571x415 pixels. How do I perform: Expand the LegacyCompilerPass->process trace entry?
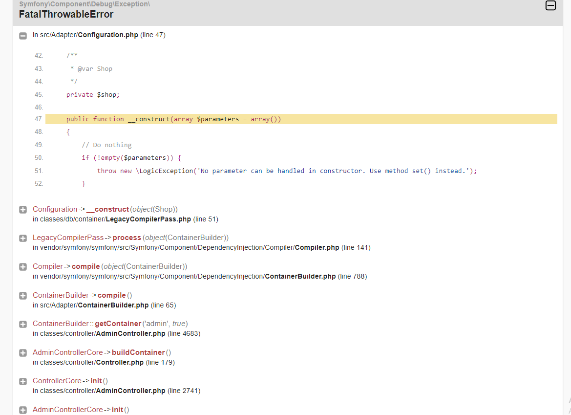(x=23, y=238)
